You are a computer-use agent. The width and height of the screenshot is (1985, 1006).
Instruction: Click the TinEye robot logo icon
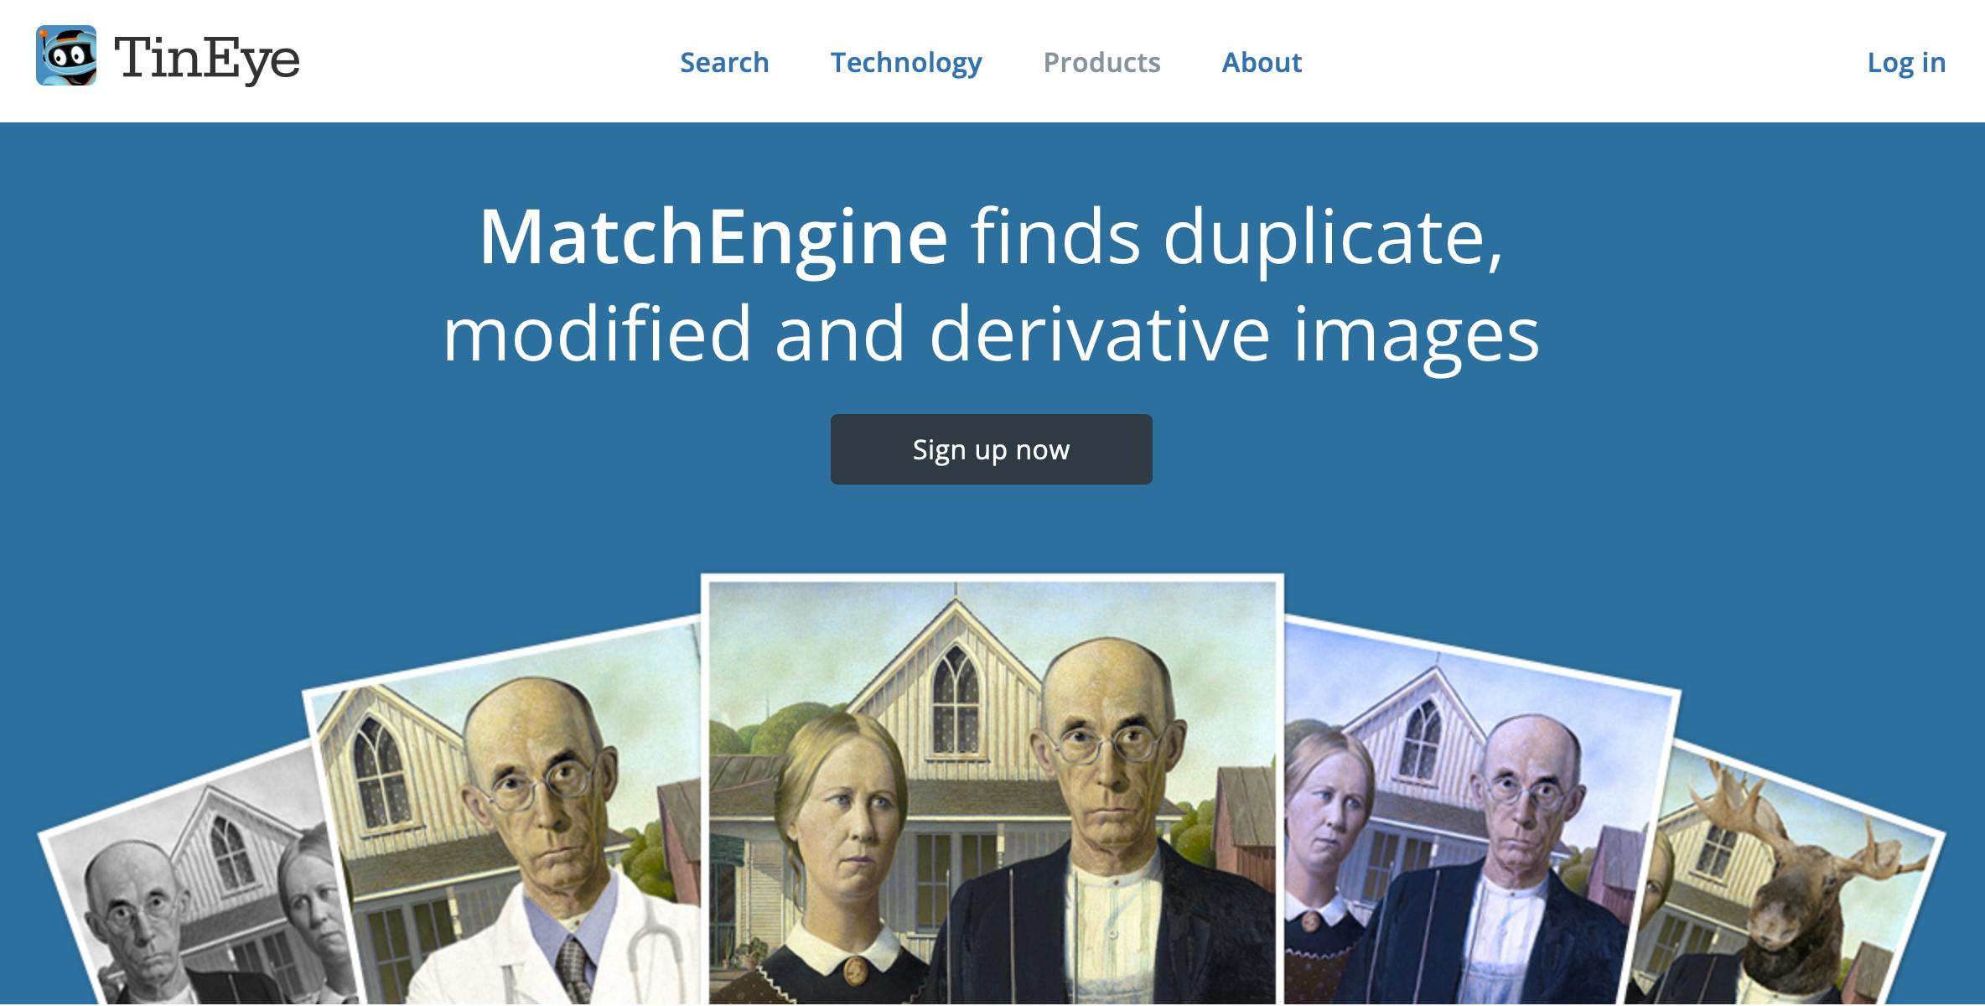pos(66,55)
